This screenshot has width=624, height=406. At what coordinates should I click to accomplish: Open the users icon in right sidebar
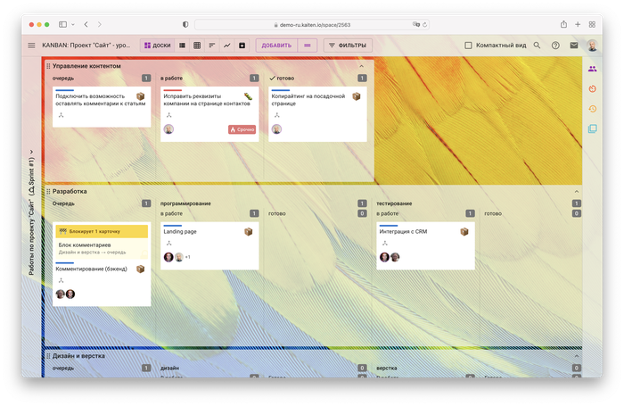(x=592, y=69)
